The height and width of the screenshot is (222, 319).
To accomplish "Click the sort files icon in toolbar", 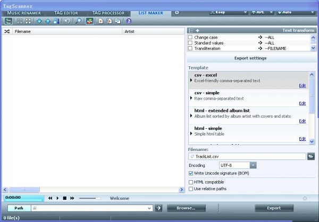I will [x=56, y=21].
